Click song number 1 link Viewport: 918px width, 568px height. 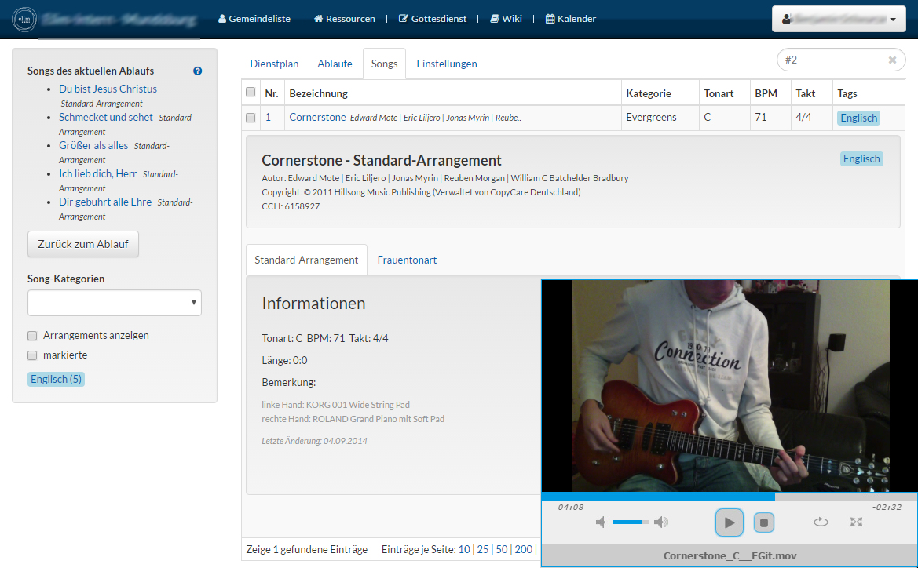pos(268,117)
